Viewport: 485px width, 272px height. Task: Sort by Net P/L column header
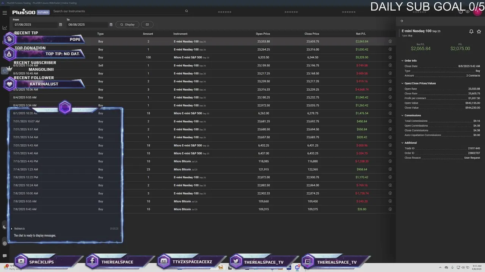coord(361,34)
